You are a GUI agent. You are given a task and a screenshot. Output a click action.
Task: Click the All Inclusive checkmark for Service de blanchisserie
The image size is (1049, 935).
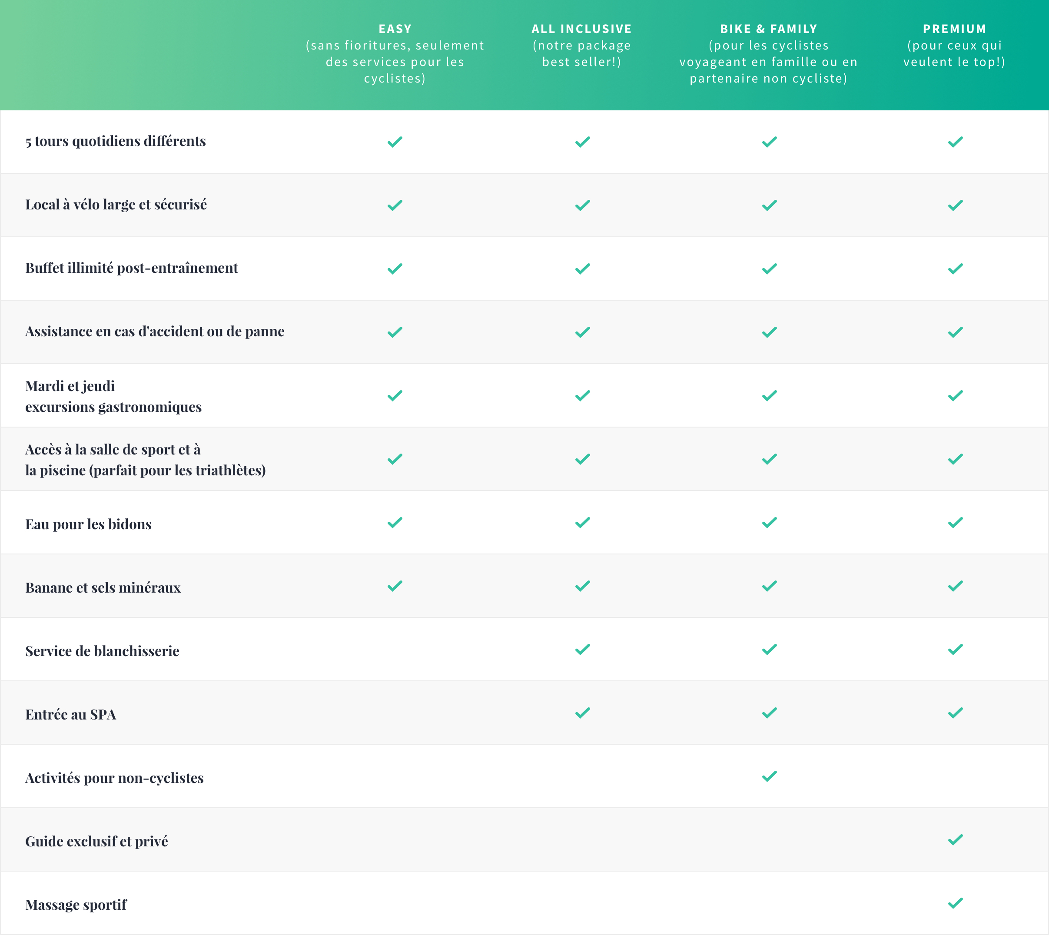[x=582, y=650]
